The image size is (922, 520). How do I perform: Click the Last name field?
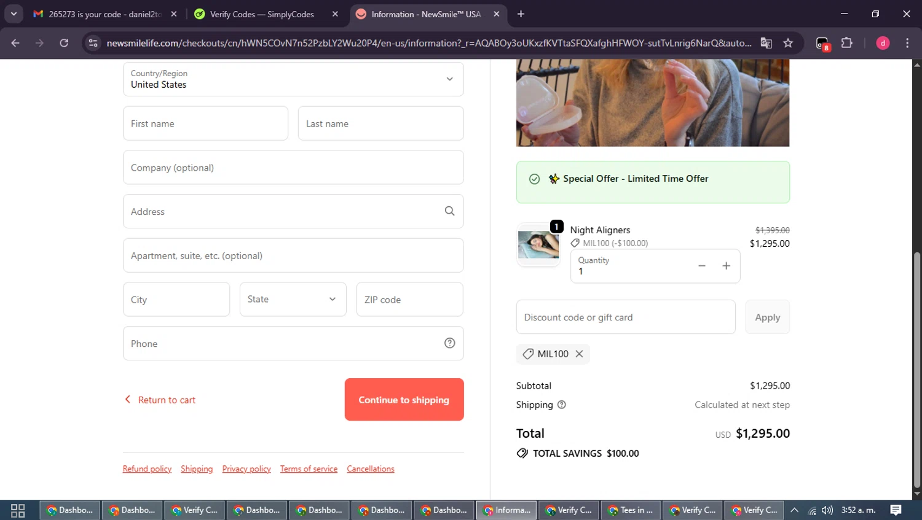tap(380, 123)
